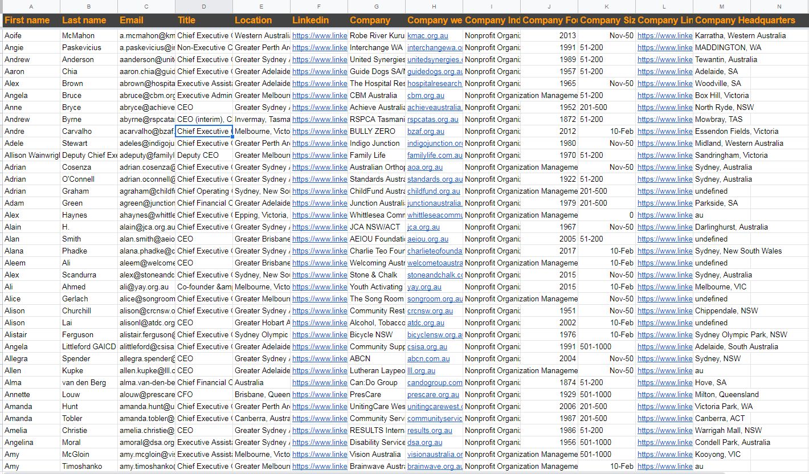Open the brainwave.org.au website link
809x474 pixels.
click(434, 466)
